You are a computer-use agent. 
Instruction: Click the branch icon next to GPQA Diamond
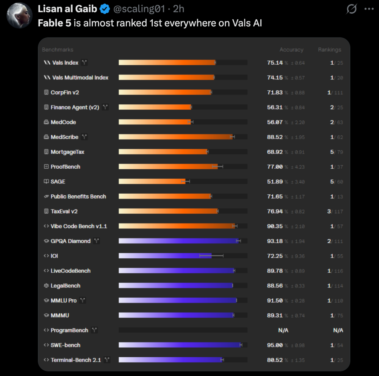pos(97,241)
